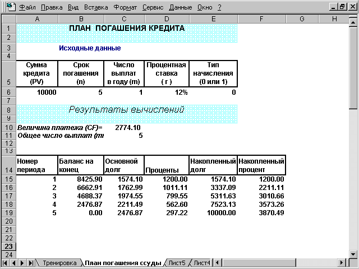Screen dimensions: 359x269
Task: Open the Сервис menu
Action: [x=153, y=7]
